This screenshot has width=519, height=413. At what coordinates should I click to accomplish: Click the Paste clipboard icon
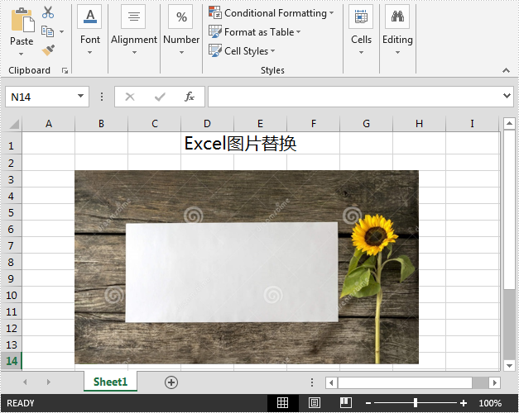click(22, 20)
